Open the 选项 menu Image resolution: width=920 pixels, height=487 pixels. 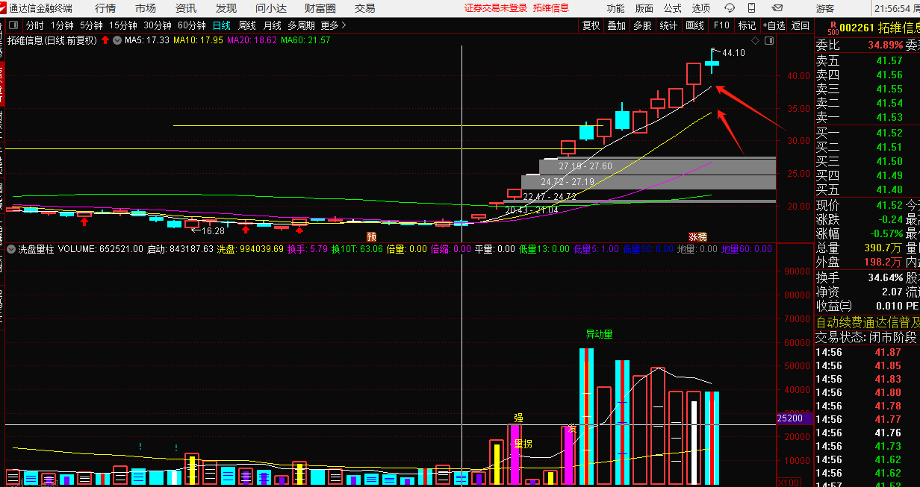pyautogui.click(x=701, y=8)
